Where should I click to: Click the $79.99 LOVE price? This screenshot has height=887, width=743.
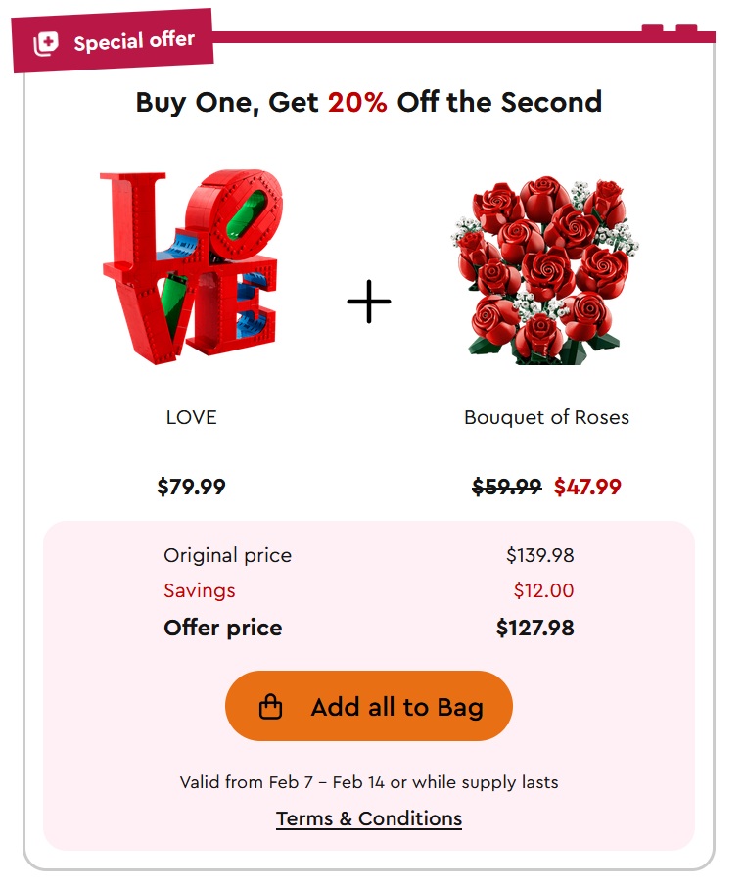pos(191,487)
